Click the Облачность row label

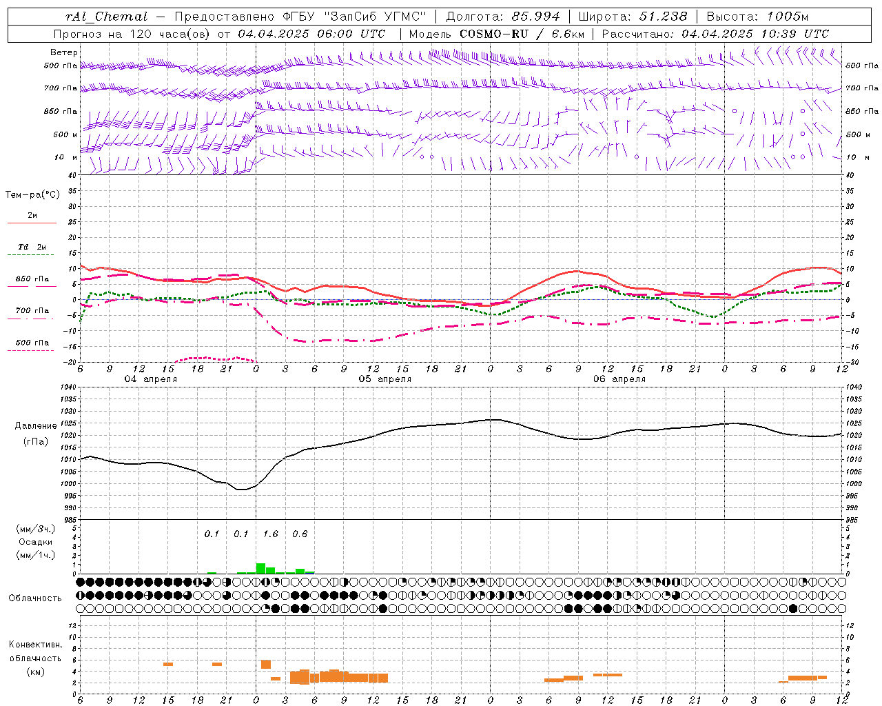pos(35,598)
